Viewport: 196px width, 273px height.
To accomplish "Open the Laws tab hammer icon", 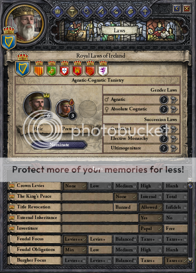I will tap(72, 12).
